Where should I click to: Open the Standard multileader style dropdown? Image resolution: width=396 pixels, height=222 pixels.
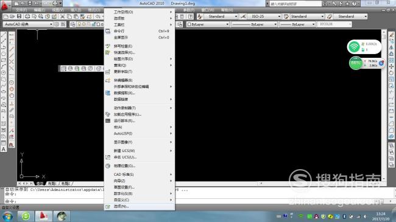click(x=350, y=16)
